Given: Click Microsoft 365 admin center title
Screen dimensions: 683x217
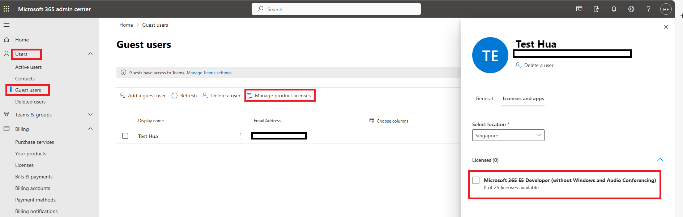Looking at the screenshot, I should (x=54, y=9).
